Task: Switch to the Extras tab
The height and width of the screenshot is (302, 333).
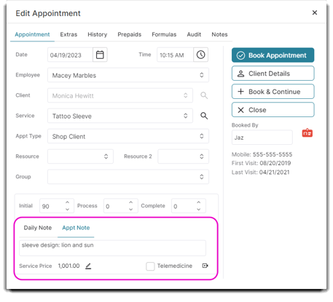Action: coord(68,34)
